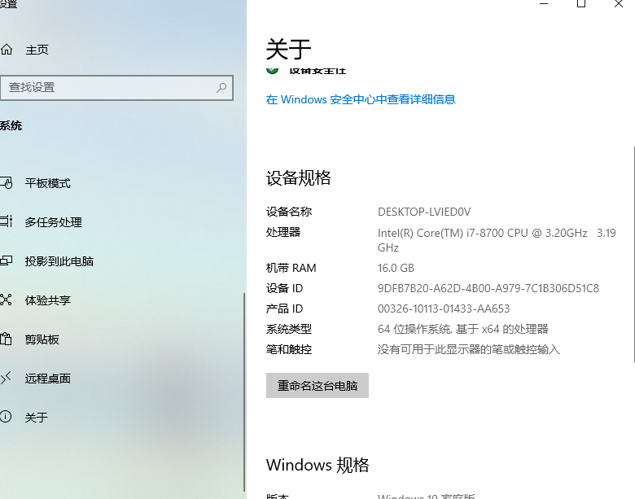Go to 投影到此电脑 page
This screenshot has height=499, width=635.
59,261
